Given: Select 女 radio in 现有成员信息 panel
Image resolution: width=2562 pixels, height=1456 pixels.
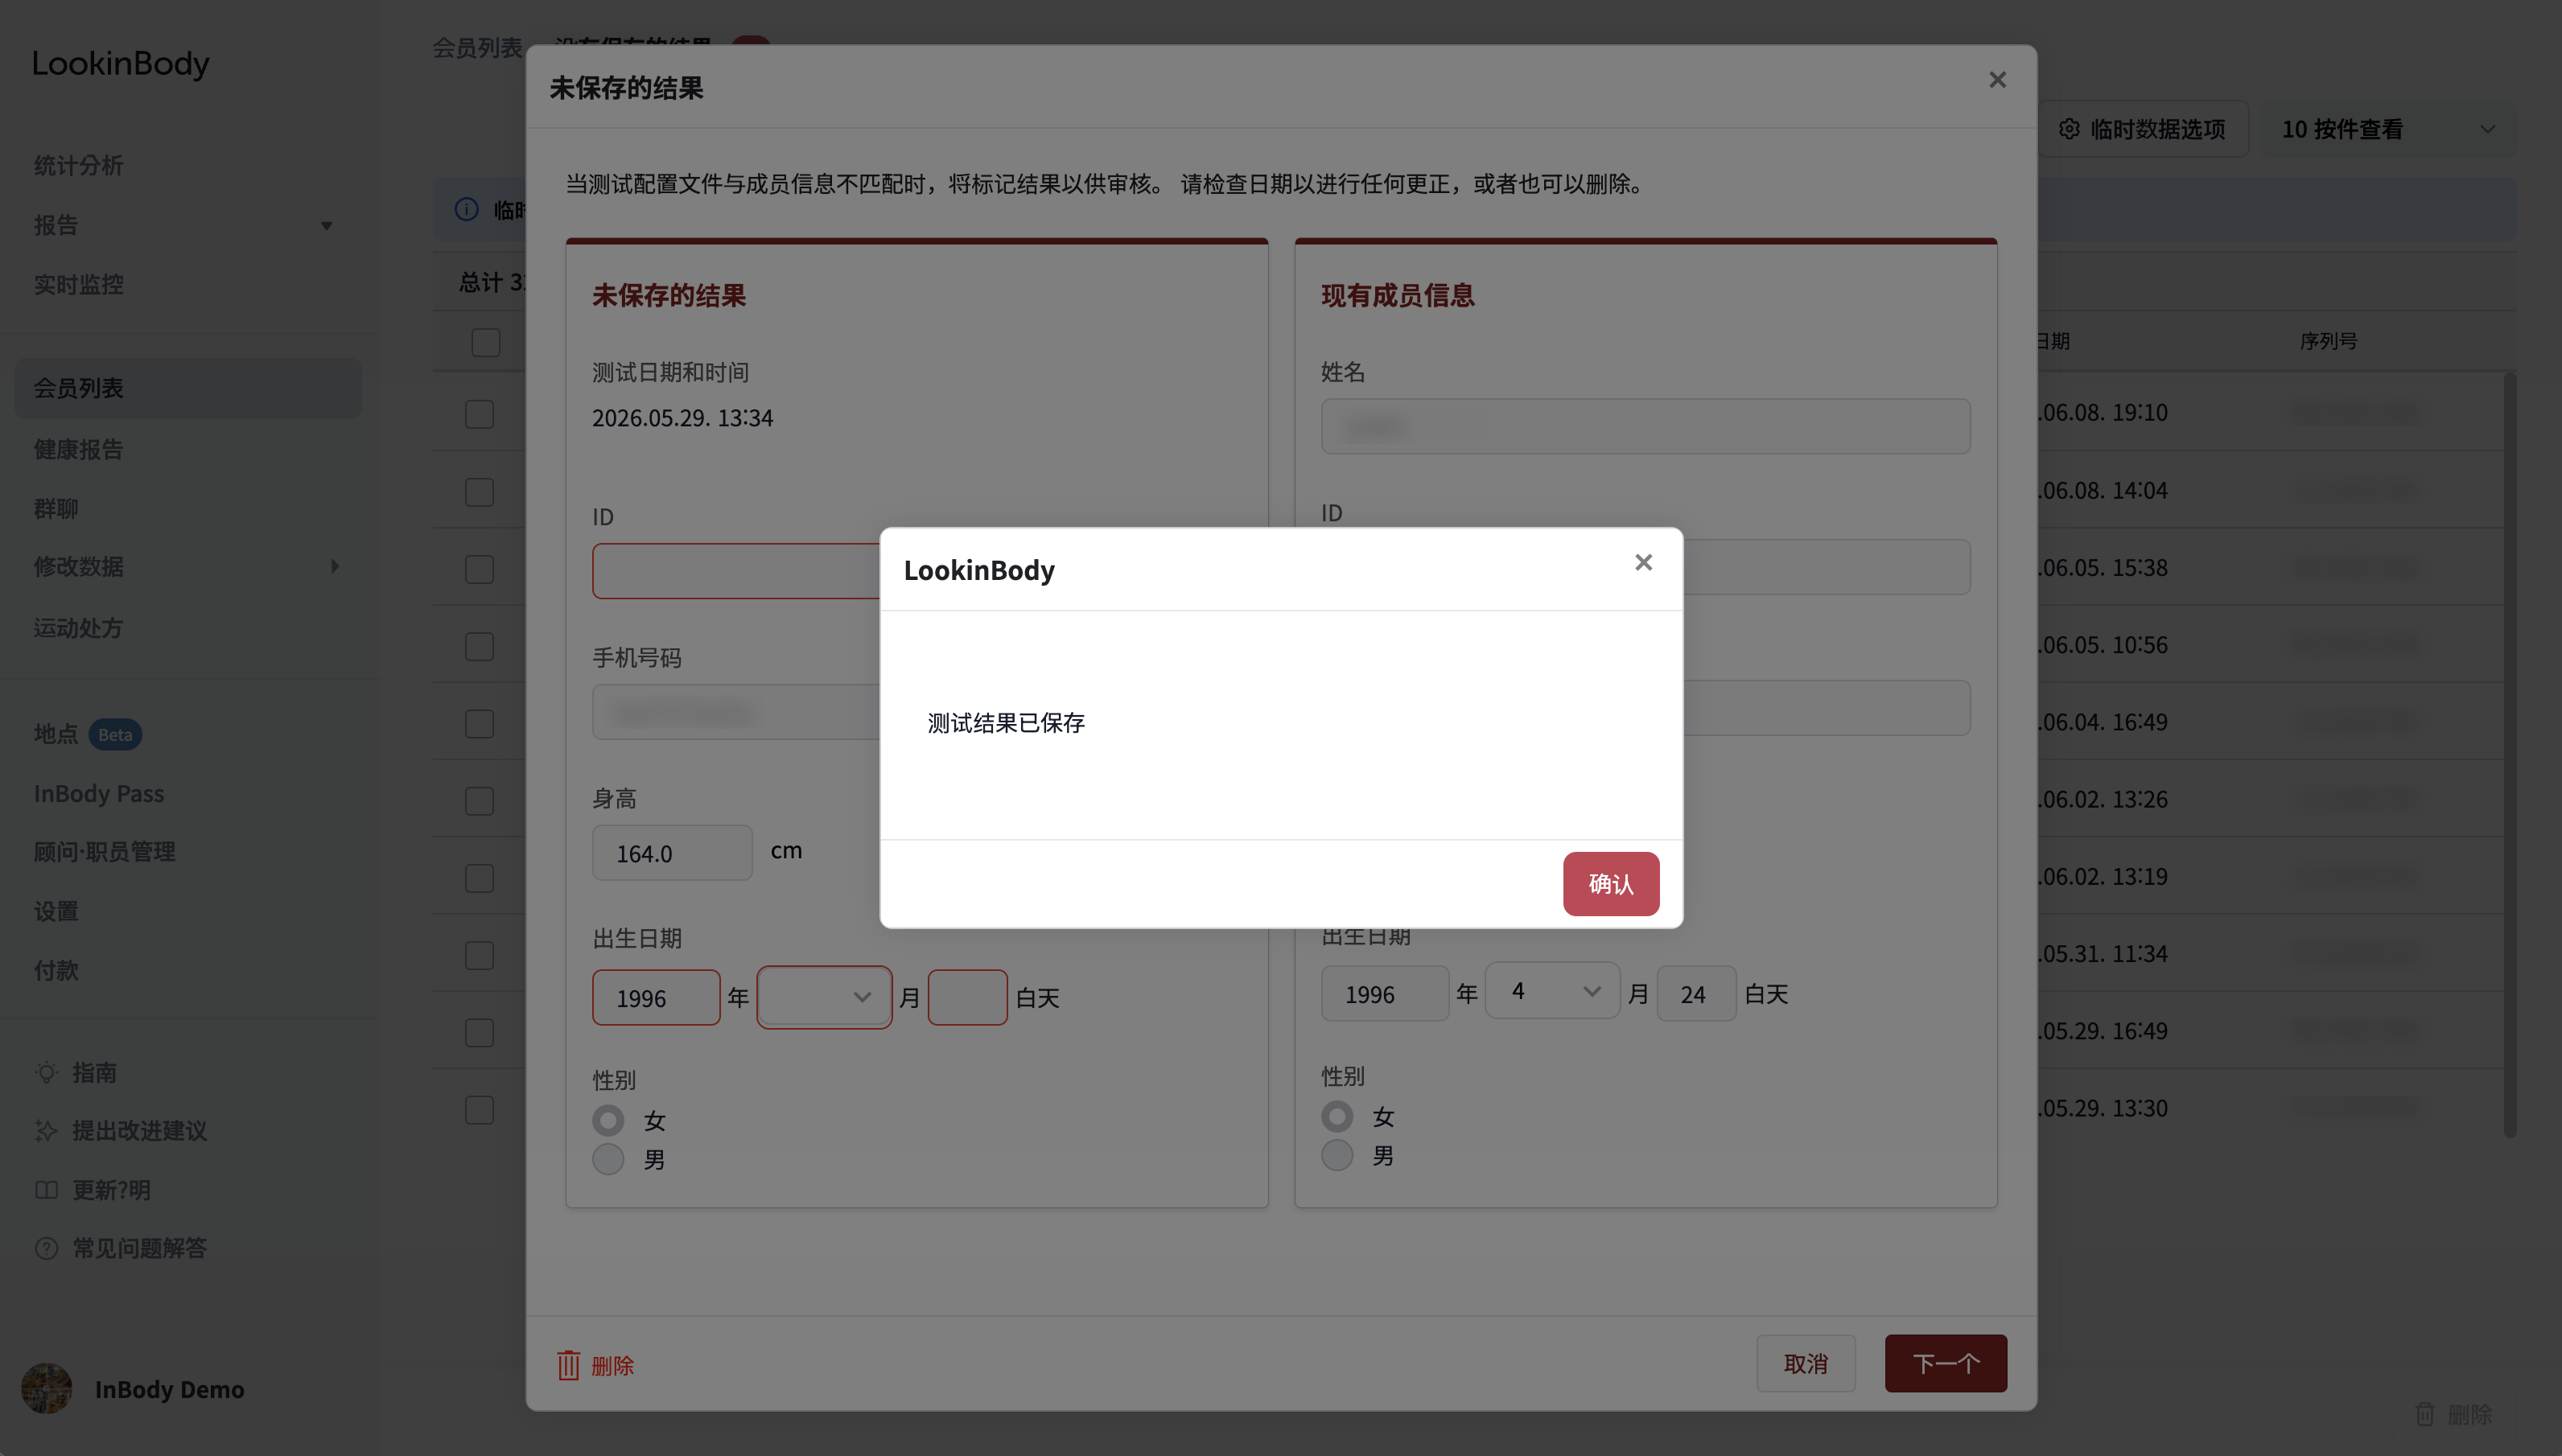Looking at the screenshot, I should [x=1337, y=1116].
